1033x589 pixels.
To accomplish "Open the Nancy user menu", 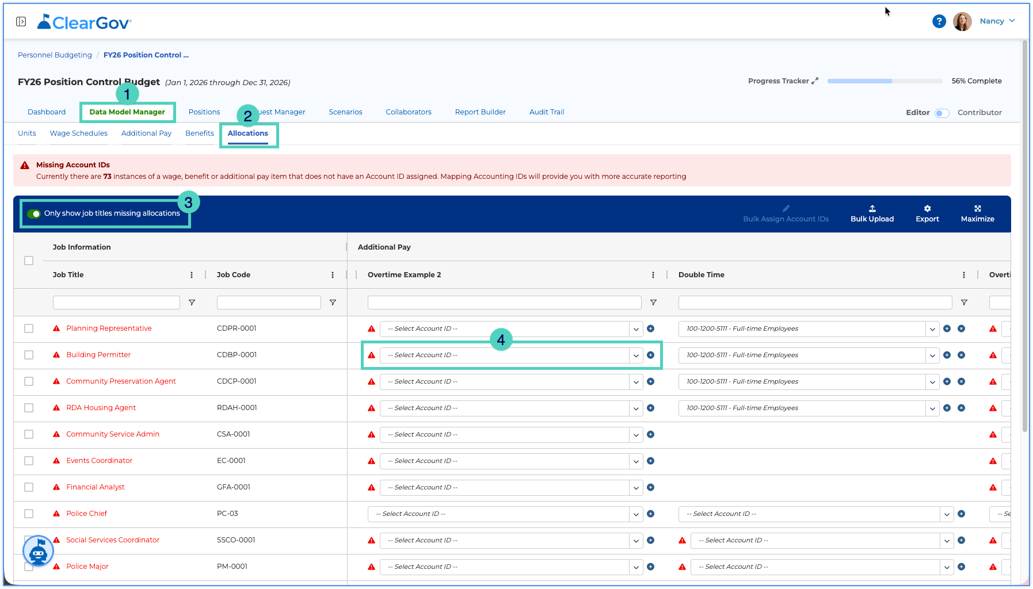I will tap(997, 21).
